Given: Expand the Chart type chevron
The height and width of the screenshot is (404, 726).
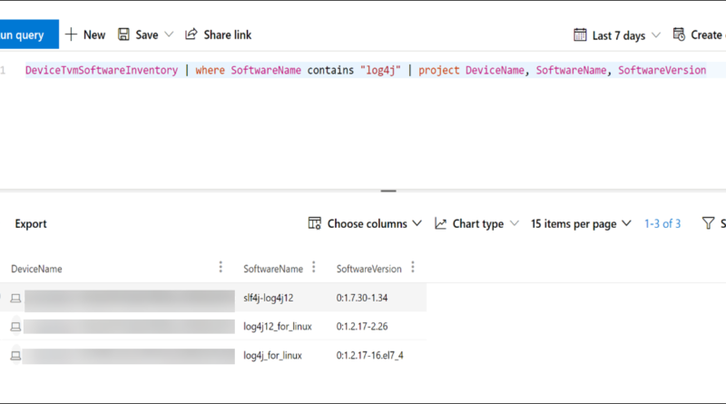Looking at the screenshot, I should click(514, 223).
